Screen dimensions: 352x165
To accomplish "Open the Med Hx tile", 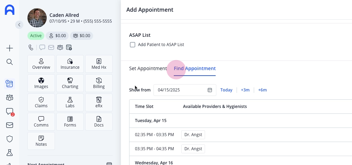I will coord(99,64).
